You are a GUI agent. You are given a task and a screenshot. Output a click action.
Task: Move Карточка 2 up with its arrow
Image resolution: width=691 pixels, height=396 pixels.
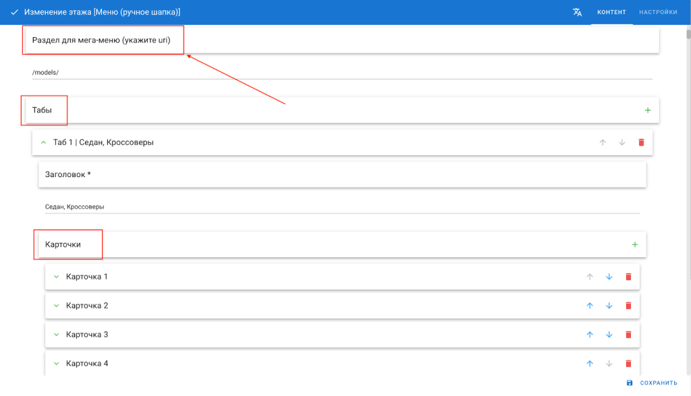[x=589, y=306]
